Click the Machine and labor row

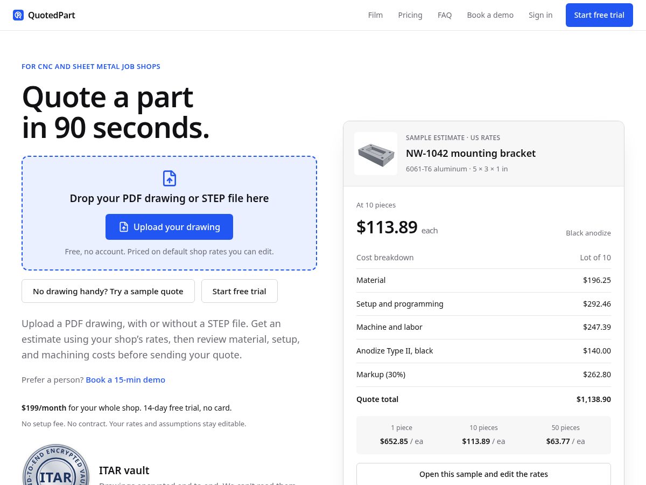[x=483, y=327]
